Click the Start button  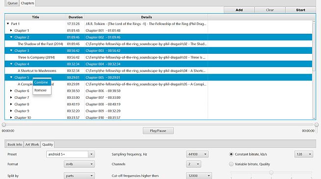[x=300, y=10]
